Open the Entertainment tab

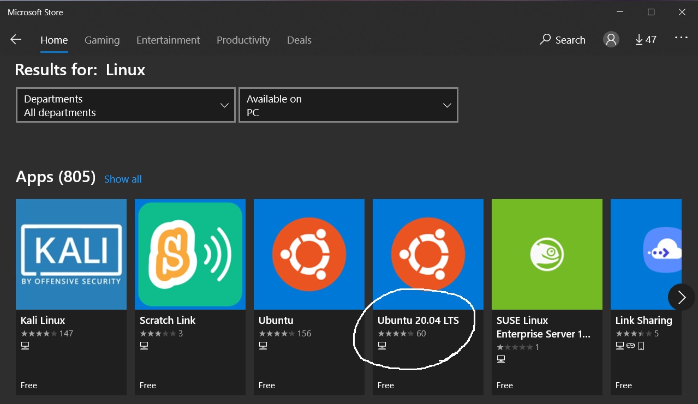[x=168, y=40]
